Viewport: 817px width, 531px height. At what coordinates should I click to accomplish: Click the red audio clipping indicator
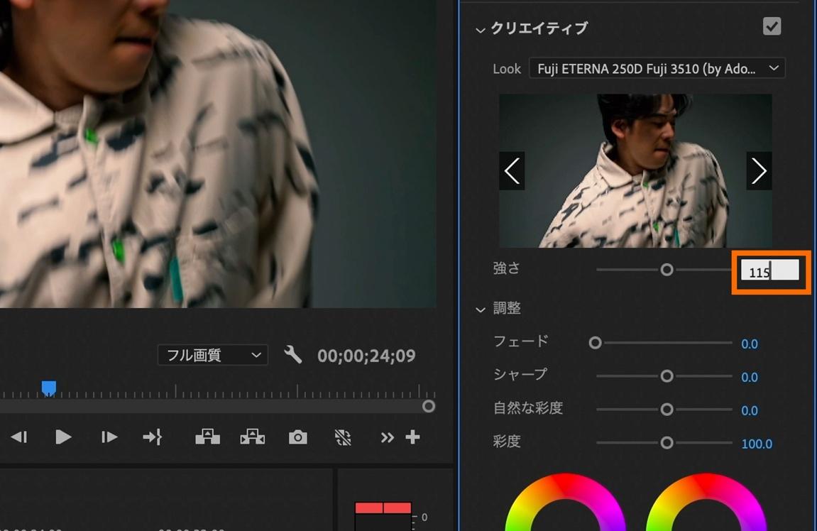pyautogui.click(x=383, y=508)
